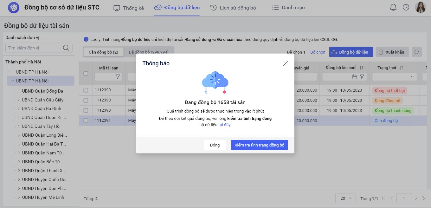The width and height of the screenshot is (431, 208).
Task: Switch to Lịch sử đồng bộ tab
Action: [x=233, y=8]
